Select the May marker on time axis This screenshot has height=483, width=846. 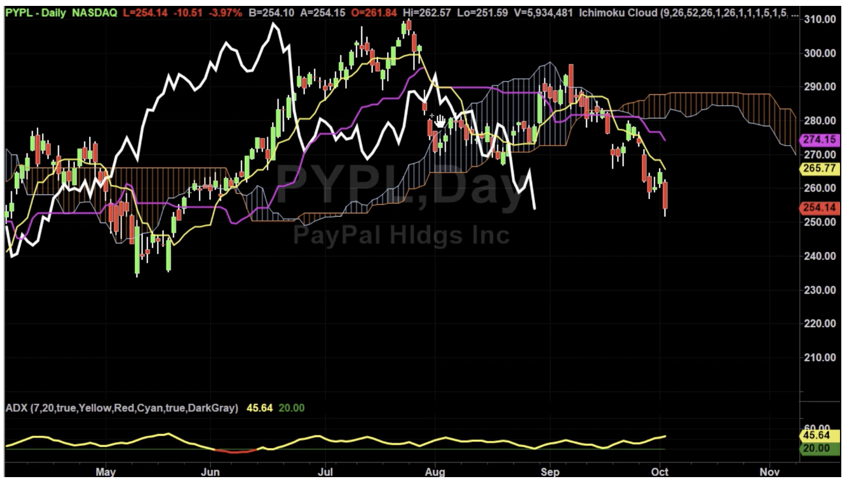(106, 472)
